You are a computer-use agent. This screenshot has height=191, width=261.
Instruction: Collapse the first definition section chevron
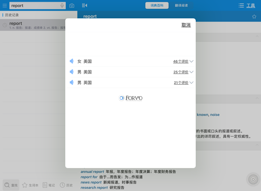pos(257,37)
